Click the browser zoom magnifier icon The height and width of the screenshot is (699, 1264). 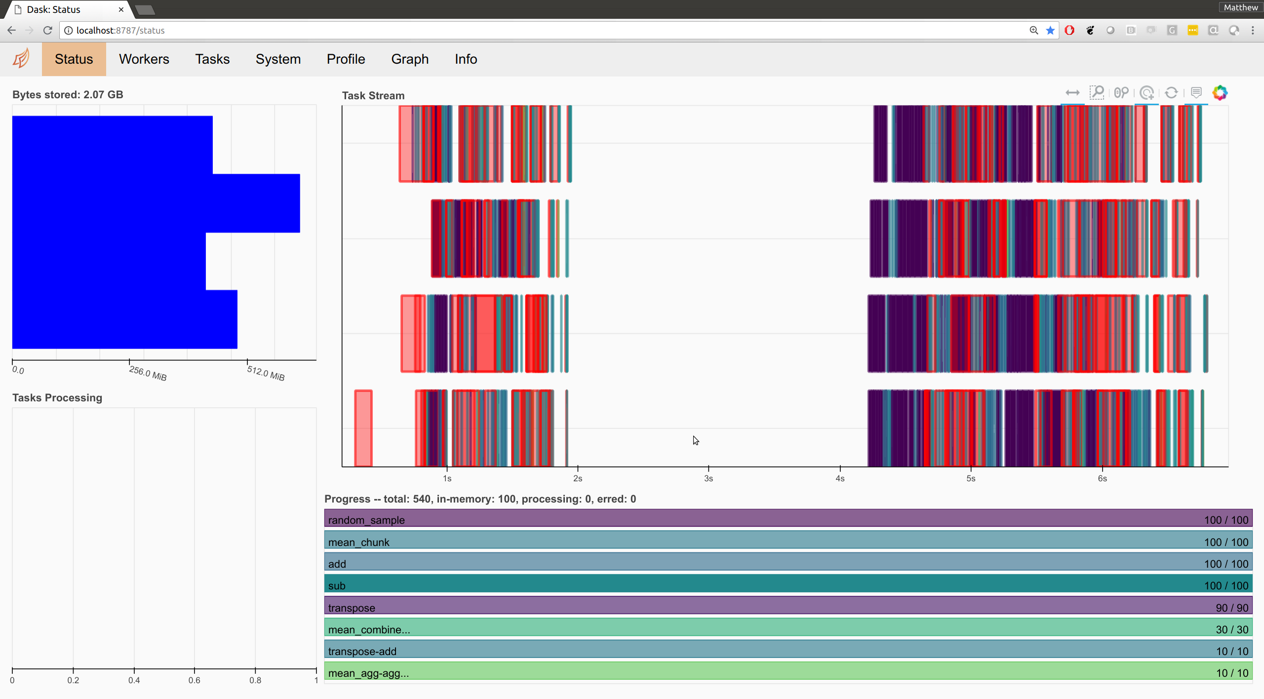pos(1034,31)
